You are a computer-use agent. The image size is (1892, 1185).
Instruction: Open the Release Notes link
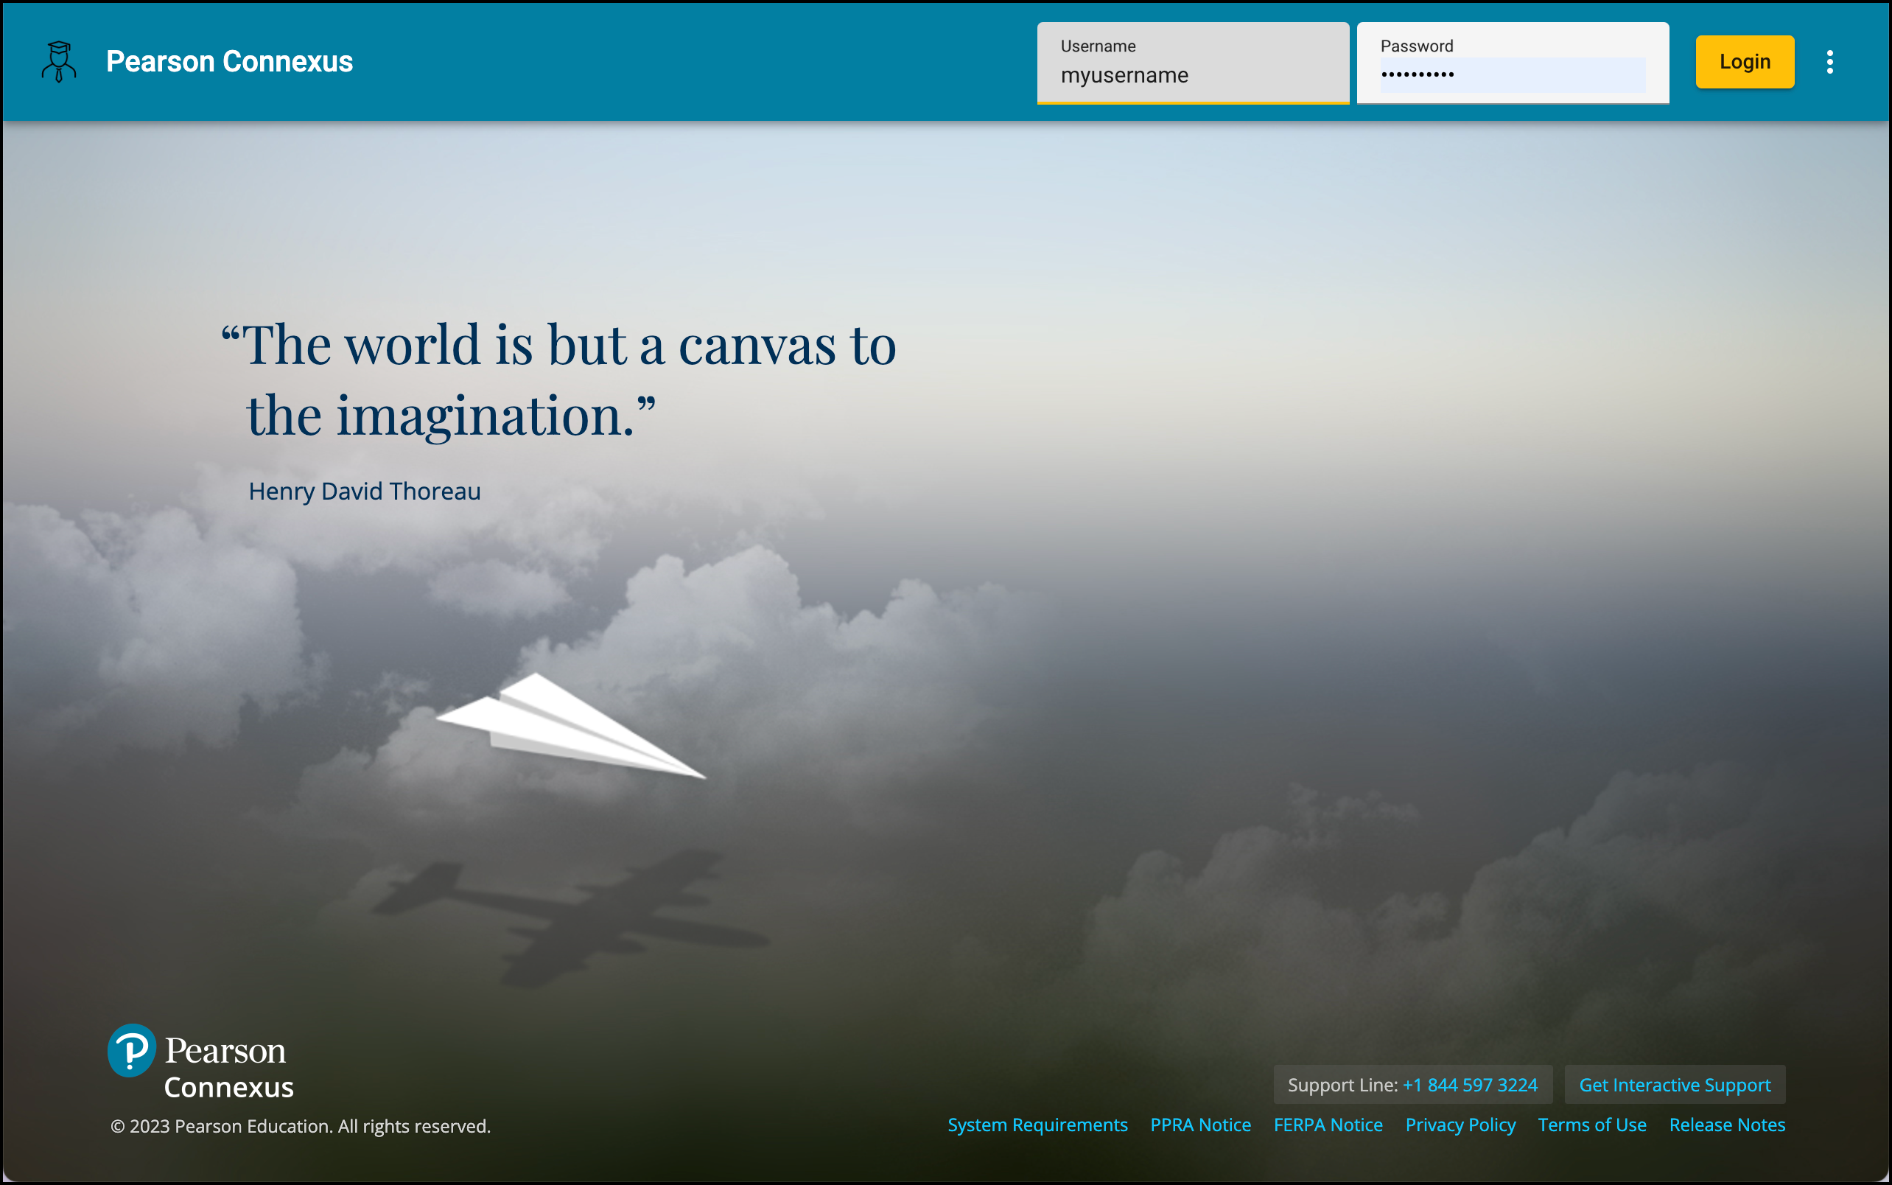pyautogui.click(x=1728, y=1125)
